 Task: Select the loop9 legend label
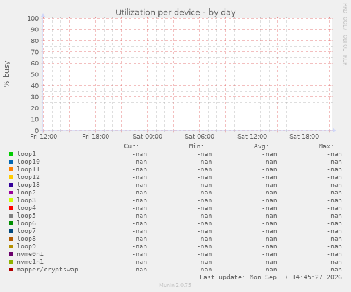point(26,246)
